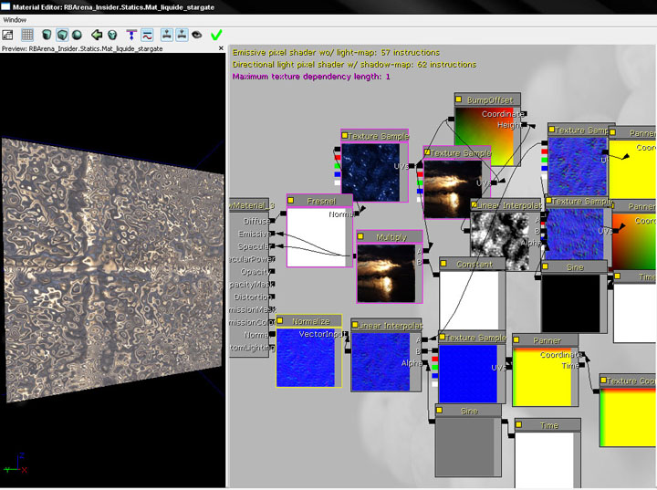Click input B connector on Multiply node
Viewport: 657px width, 490px height.
coord(426,262)
